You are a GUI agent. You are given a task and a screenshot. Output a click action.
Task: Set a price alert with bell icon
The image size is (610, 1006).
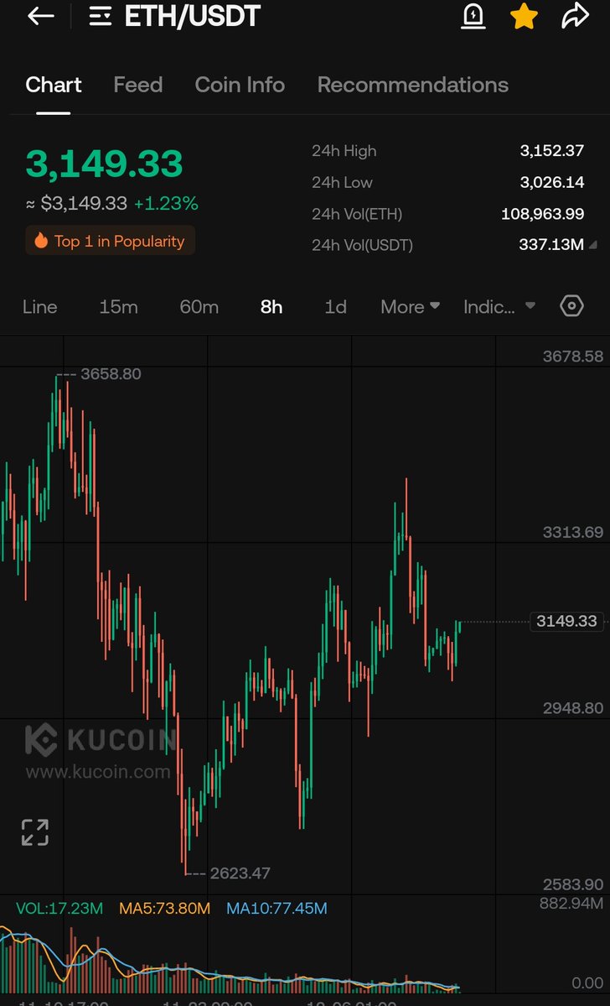point(473,16)
